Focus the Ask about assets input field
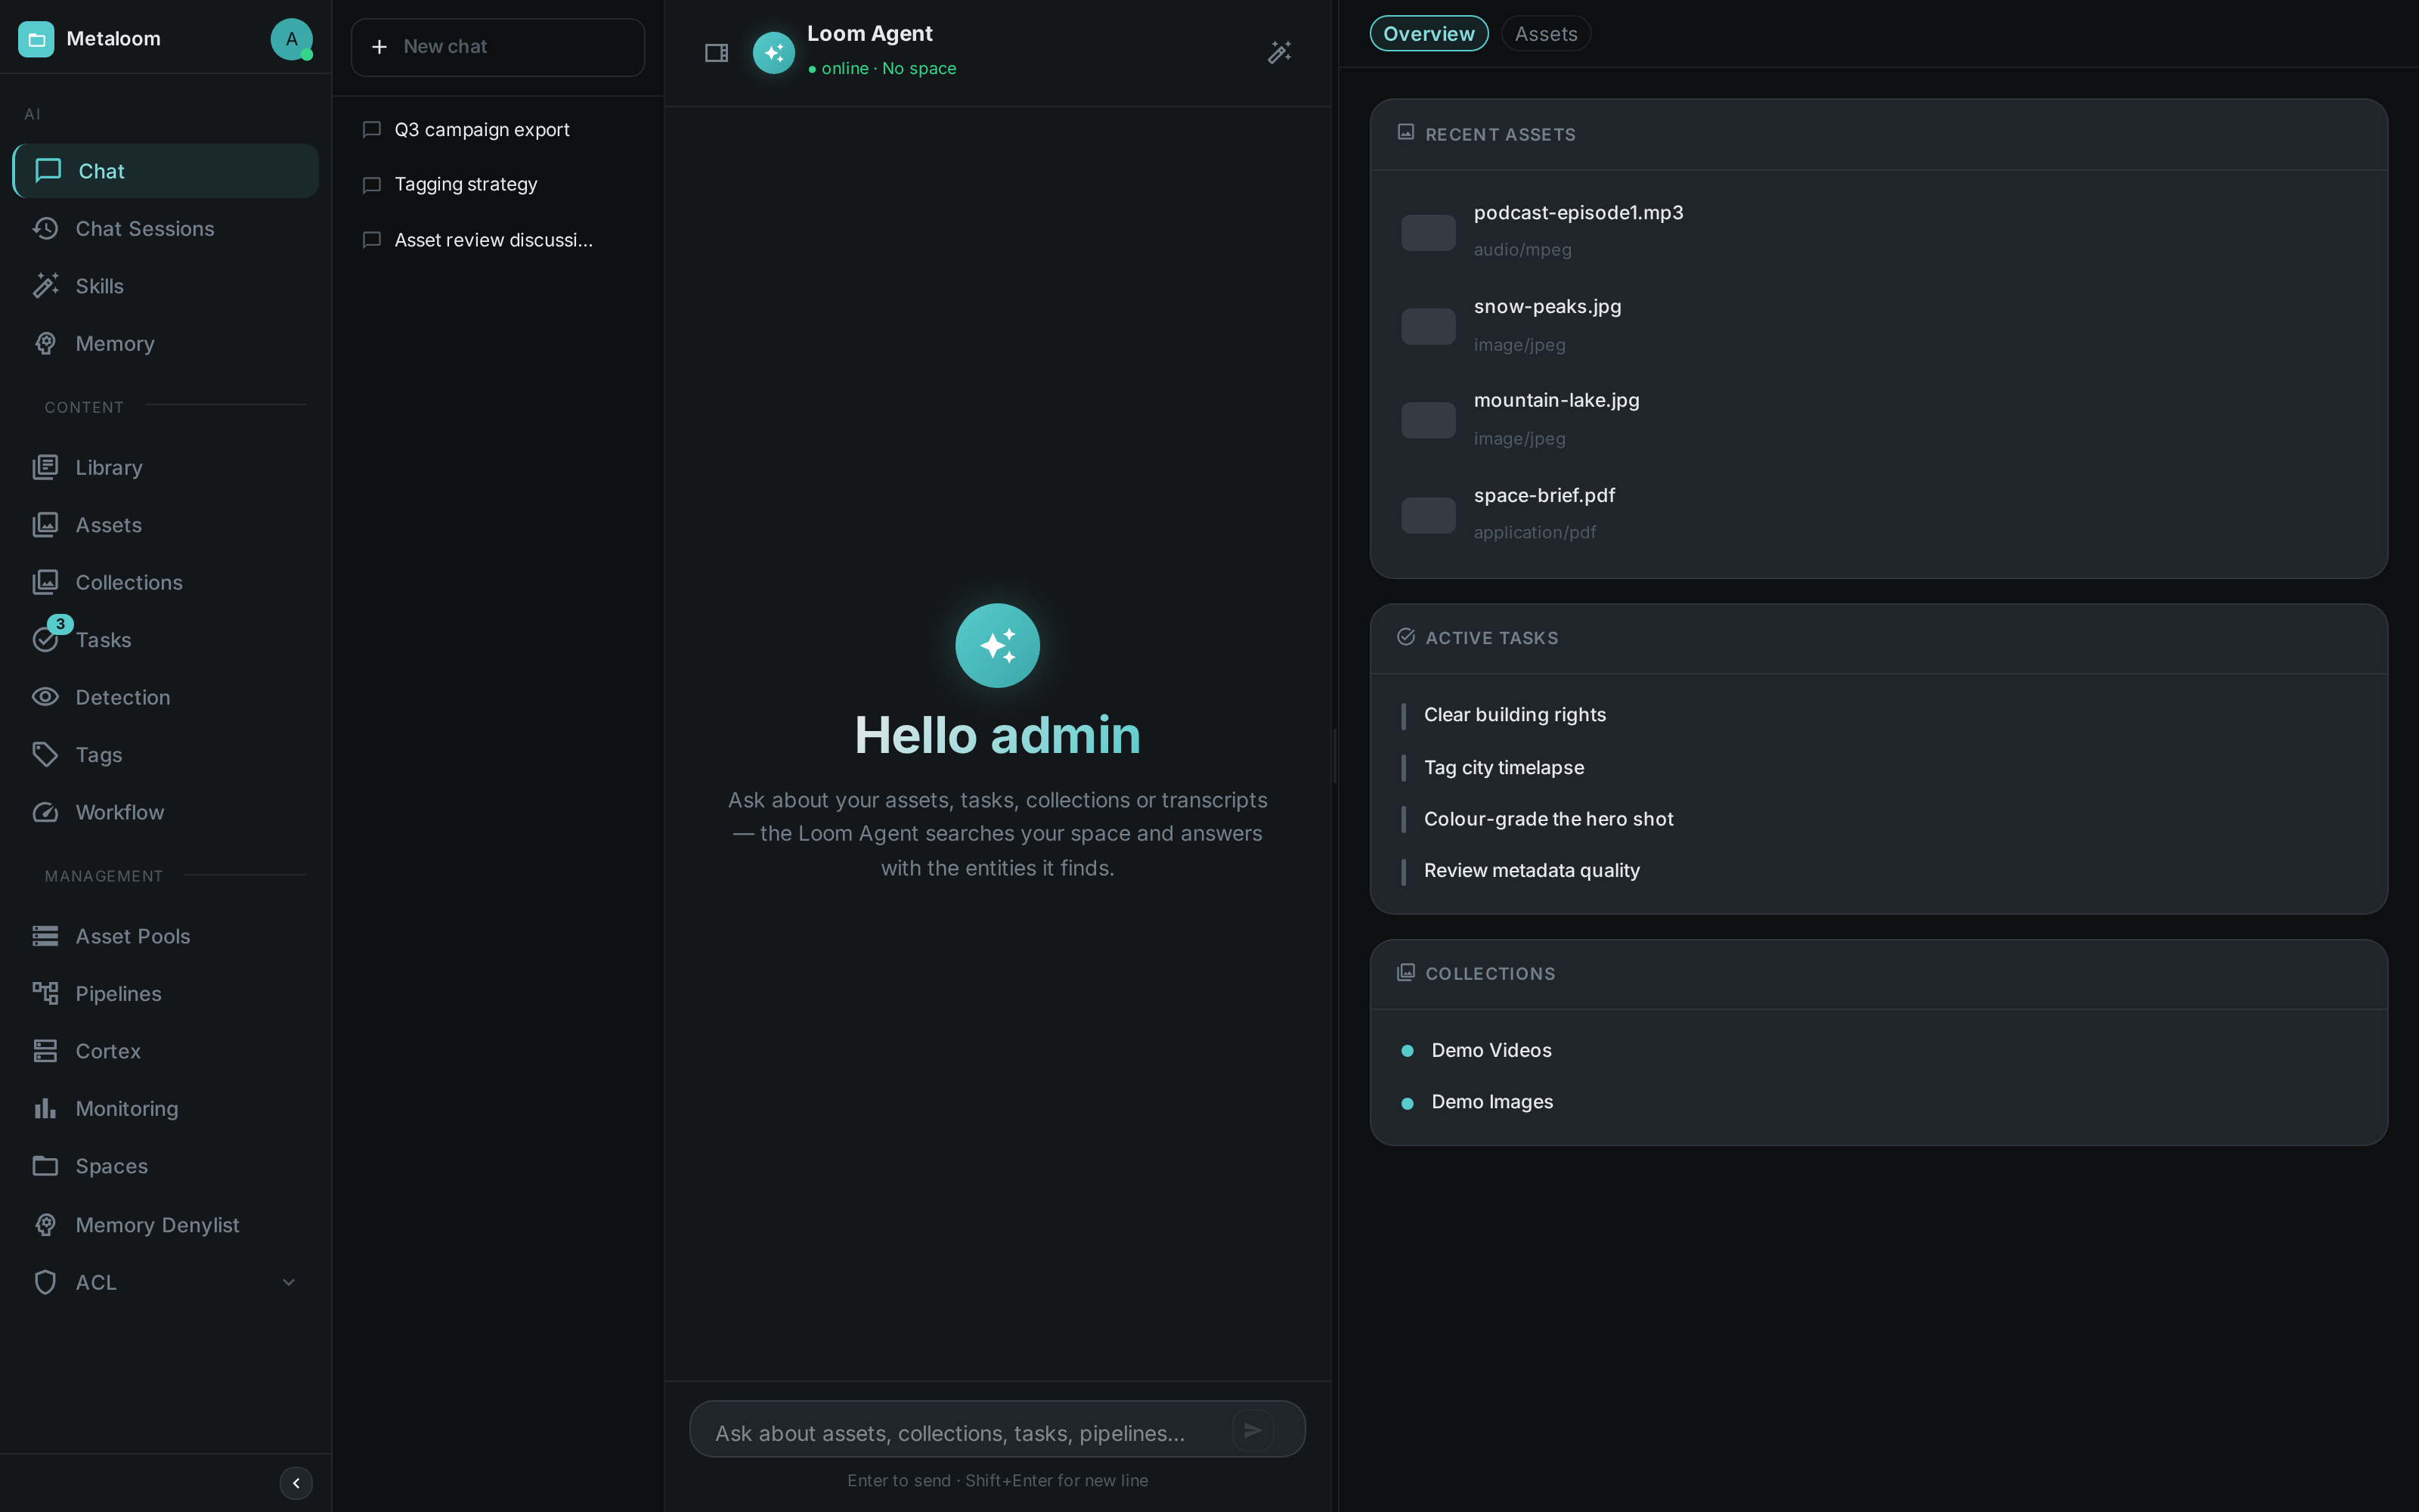Screen dimensions: 2419x1512 [x=959, y=1433]
